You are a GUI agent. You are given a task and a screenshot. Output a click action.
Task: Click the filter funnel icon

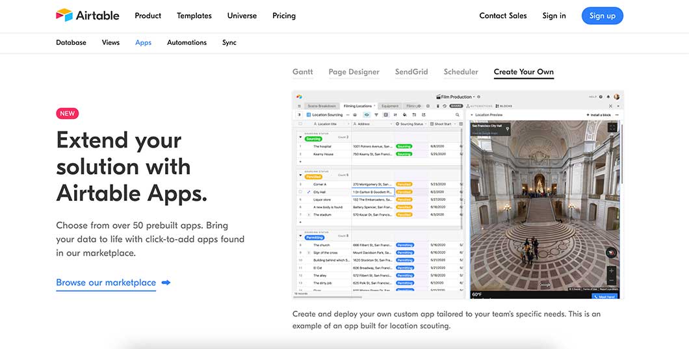(x=376, y=115)
